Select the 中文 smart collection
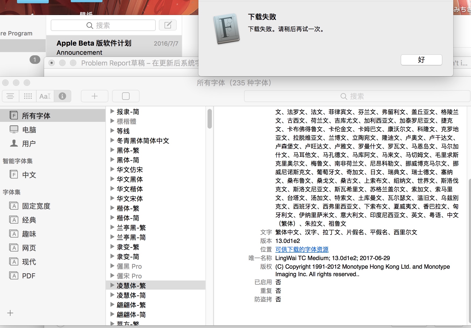Image resolution: width=471 pixels, height=328 pixels. tap(29, 175)
